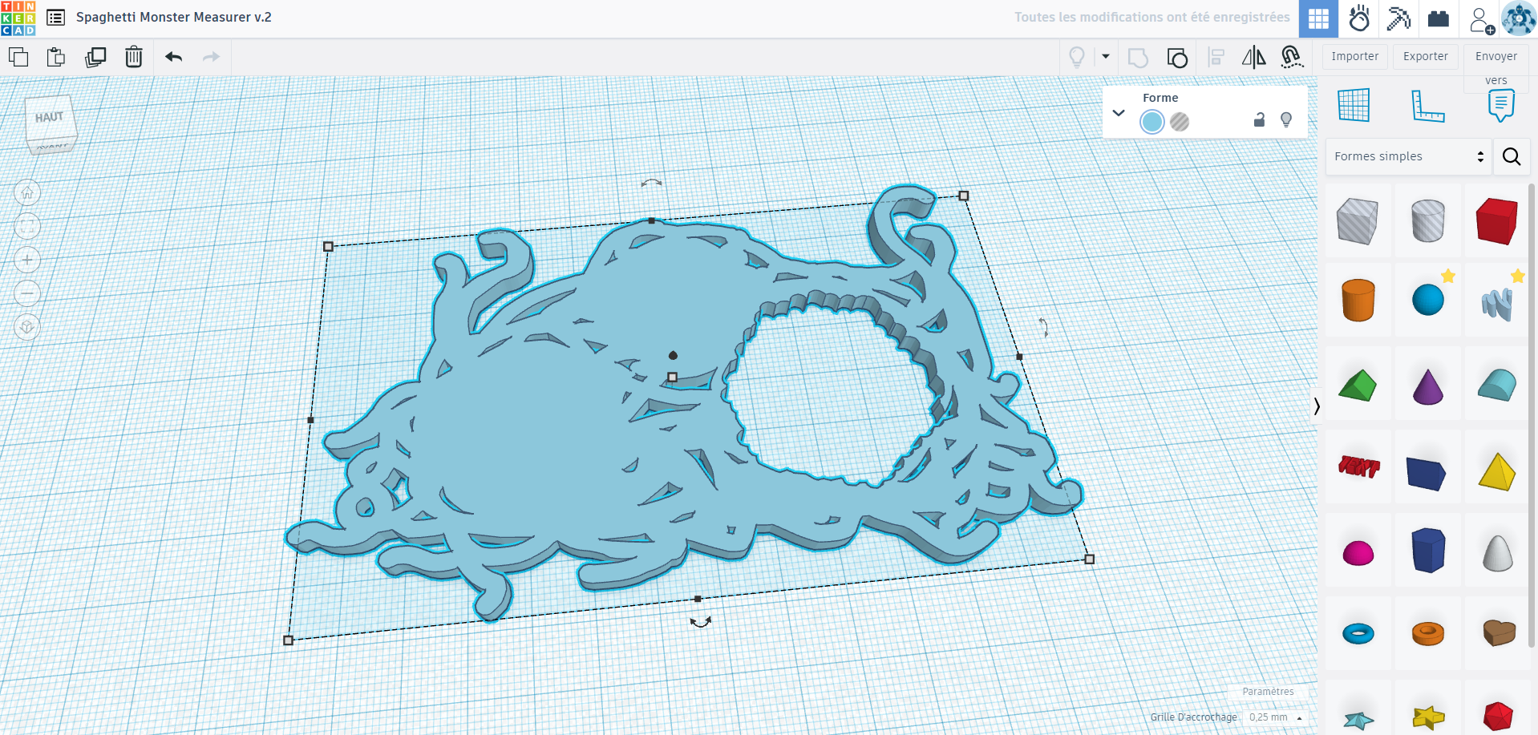Select the red box shape

(1497, 221)
